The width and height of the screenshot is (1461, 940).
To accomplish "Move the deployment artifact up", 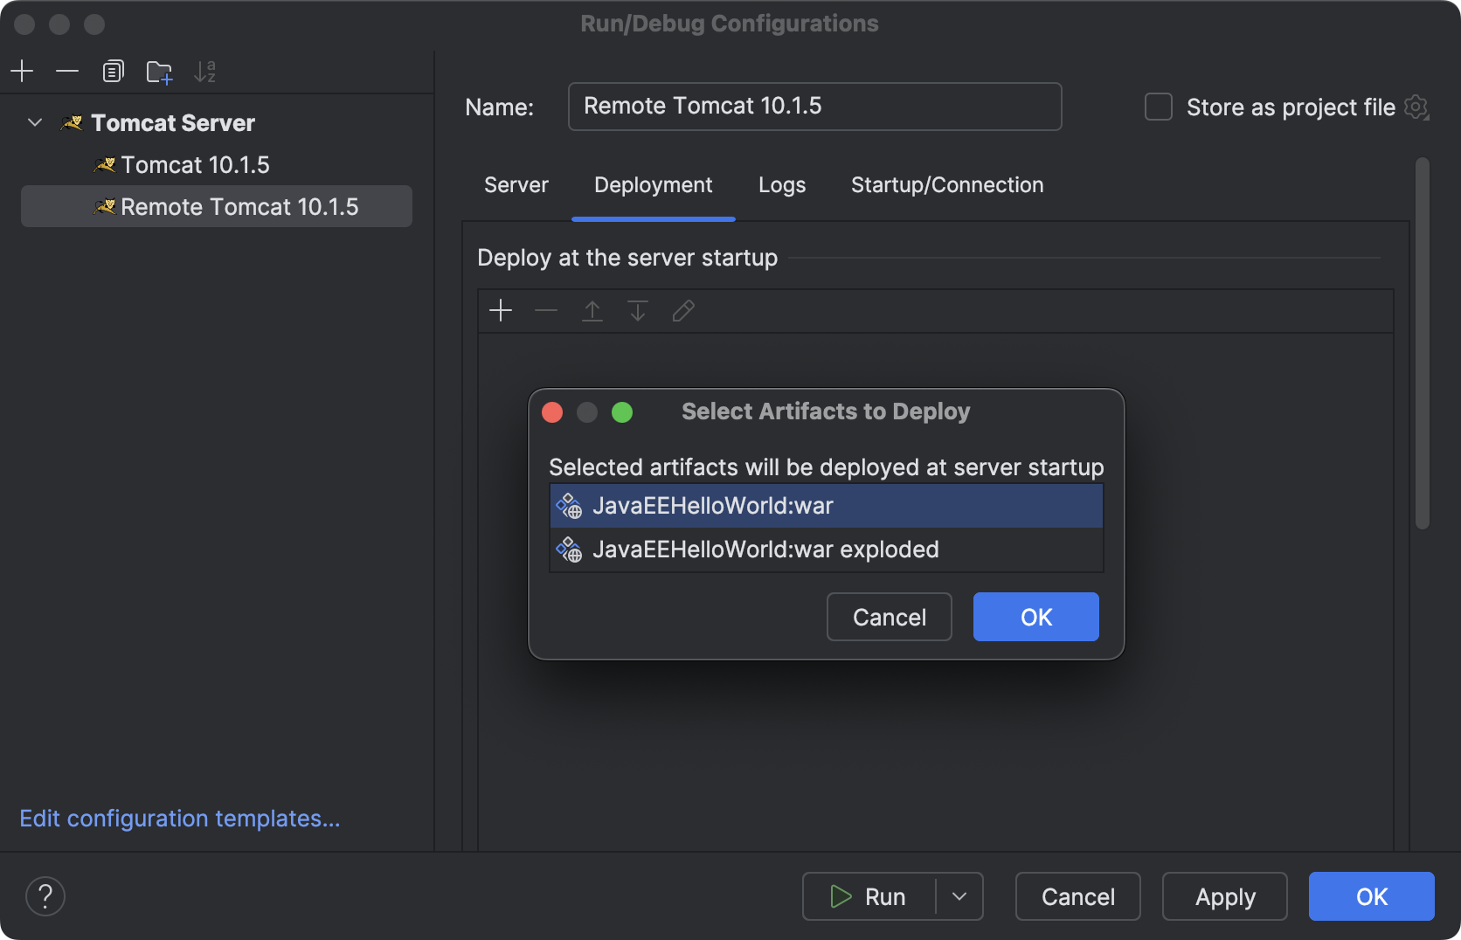I will 592,310.
